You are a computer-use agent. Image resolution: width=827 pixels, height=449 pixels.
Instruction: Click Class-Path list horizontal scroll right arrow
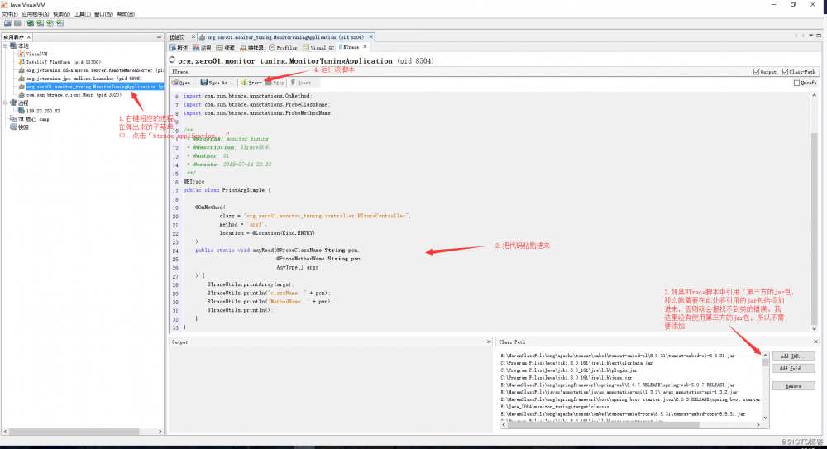coord(758,425)
